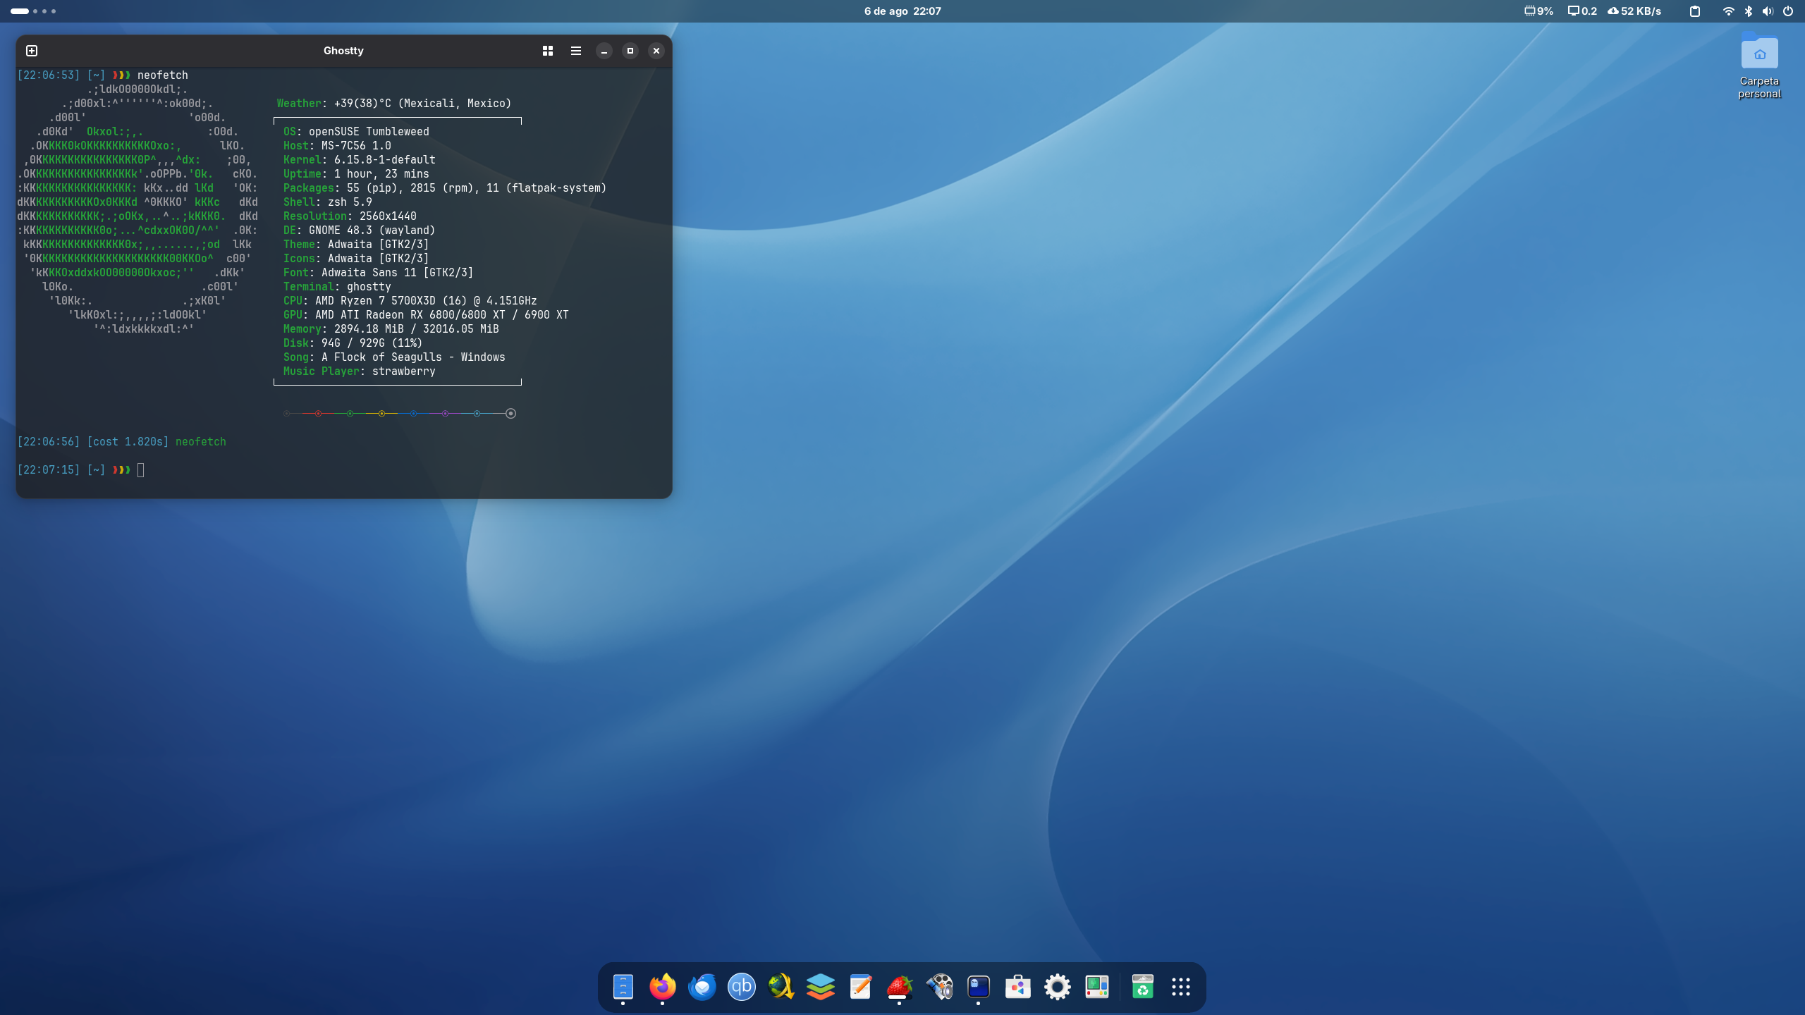This screenshot has height=1015, width=1805.
Task: Open Ghostty tab overview grid
Action: [548, 51]
